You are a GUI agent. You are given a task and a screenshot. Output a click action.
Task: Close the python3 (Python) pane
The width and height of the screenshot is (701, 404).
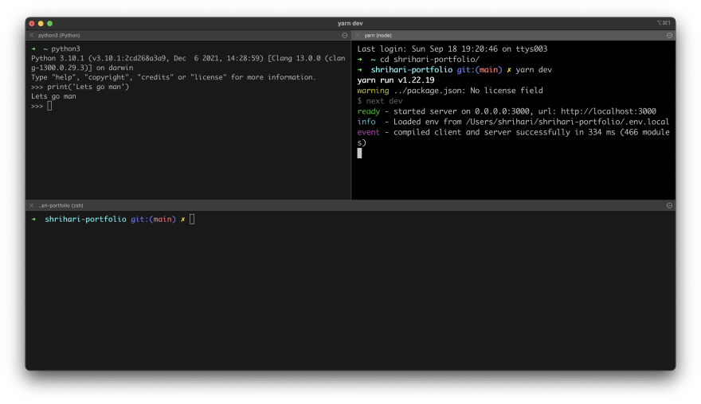click(31, 35)
